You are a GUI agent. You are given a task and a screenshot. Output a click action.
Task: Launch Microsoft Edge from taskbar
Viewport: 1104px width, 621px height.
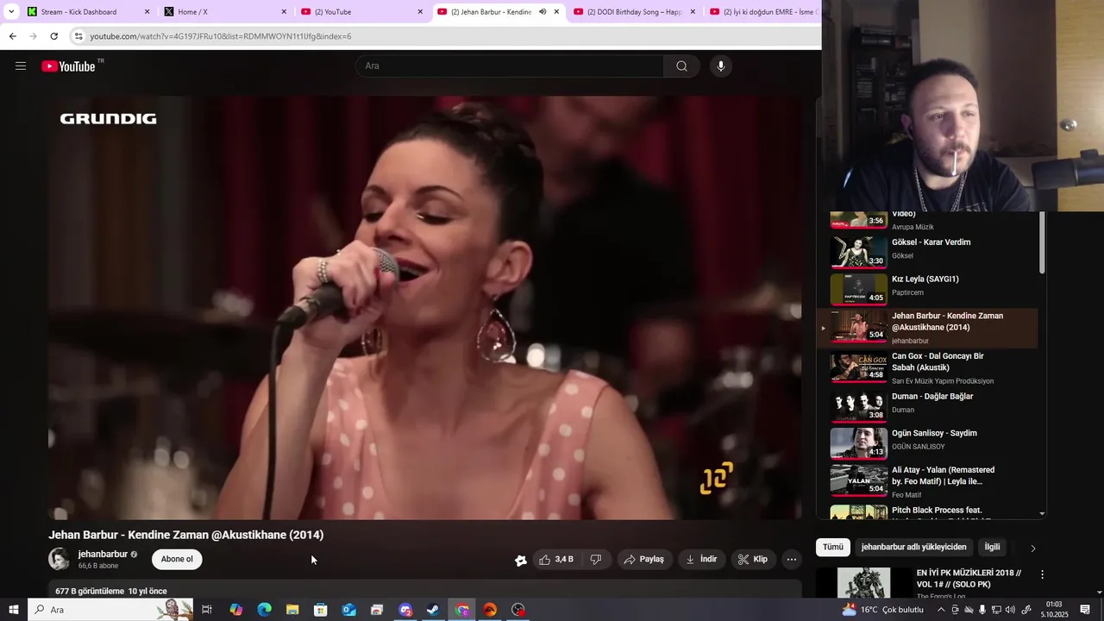264,610
